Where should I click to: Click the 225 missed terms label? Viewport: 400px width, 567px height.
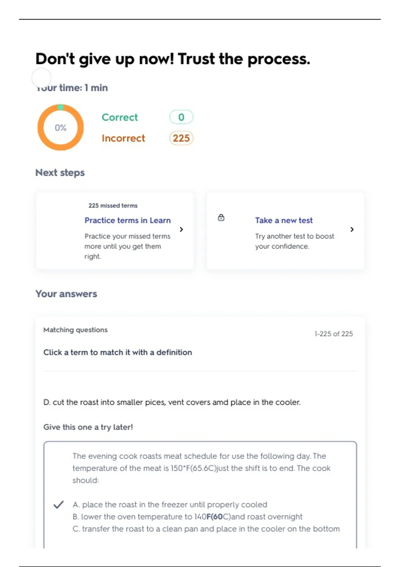(x=113, y=205)
